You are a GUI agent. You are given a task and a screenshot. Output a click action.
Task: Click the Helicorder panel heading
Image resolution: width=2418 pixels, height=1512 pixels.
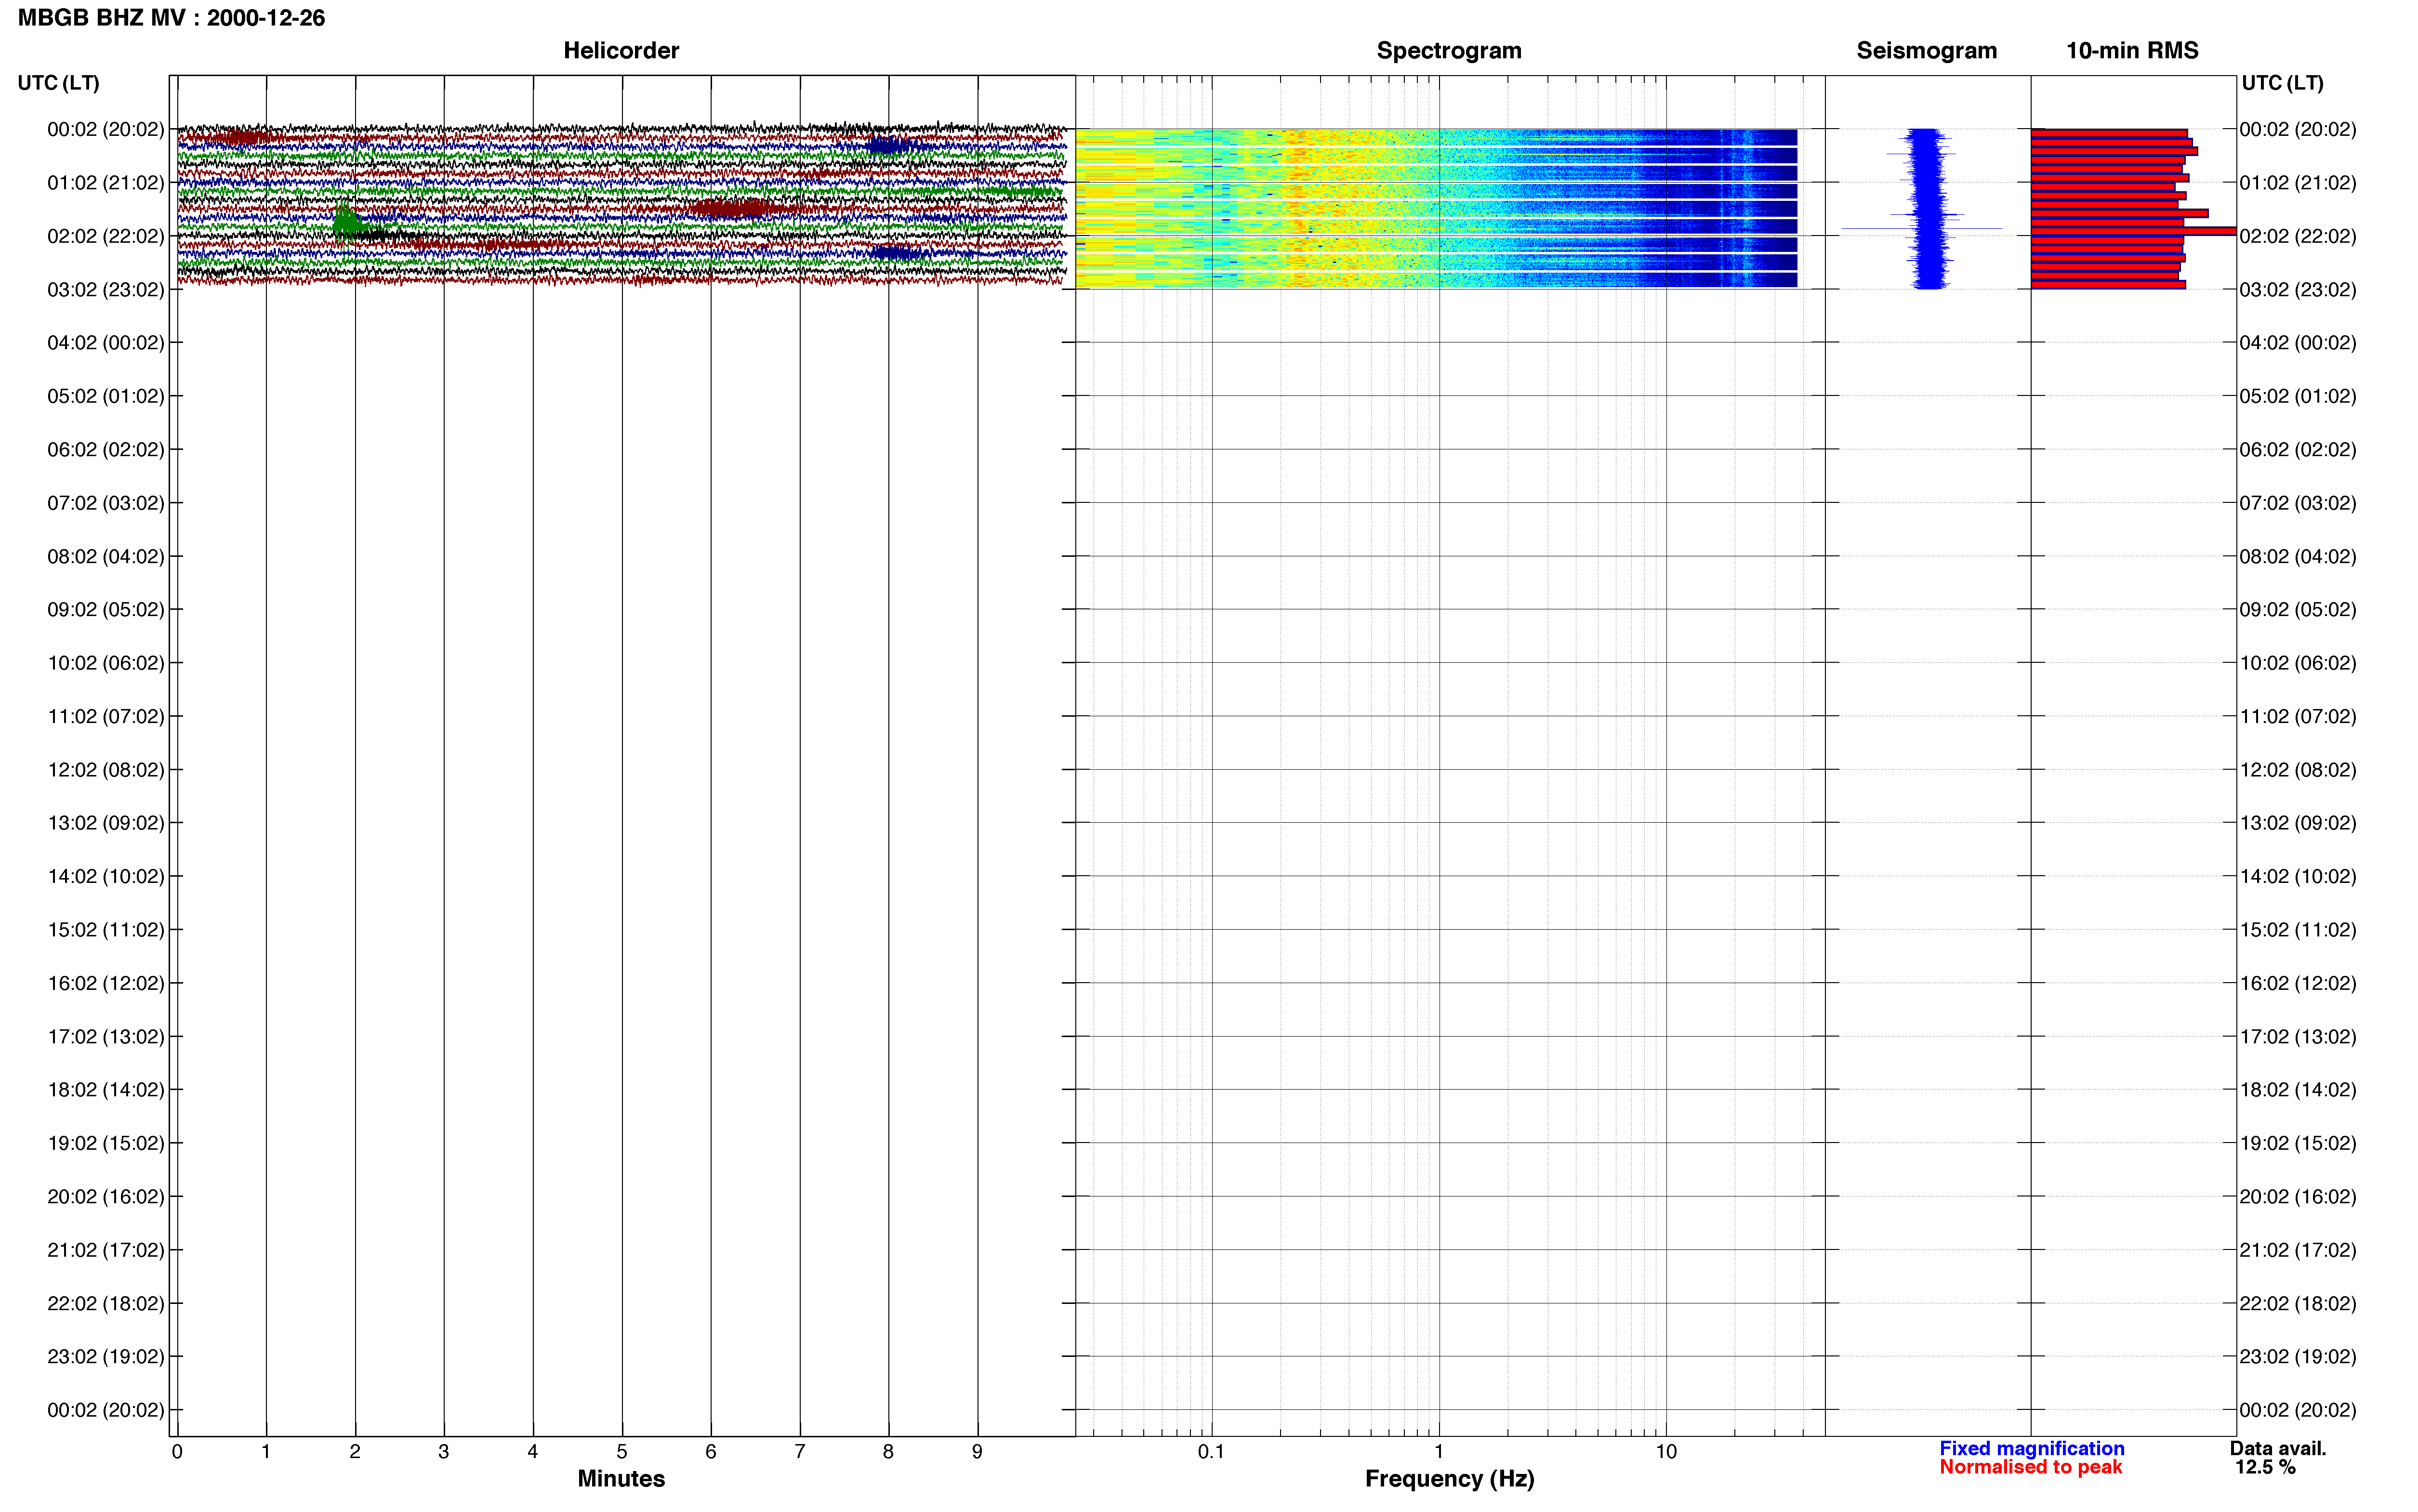[x=621, y=50]
